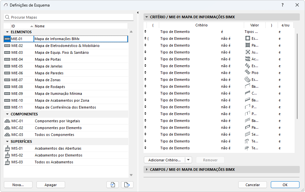
Task: Click the Mapa de Informações BIMx name field
Action: coord(81,39)
